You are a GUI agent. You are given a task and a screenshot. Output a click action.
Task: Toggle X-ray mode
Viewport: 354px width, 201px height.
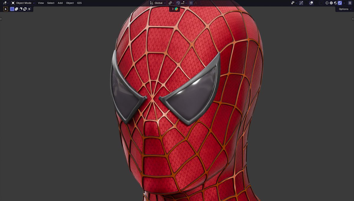coord(321,3)
